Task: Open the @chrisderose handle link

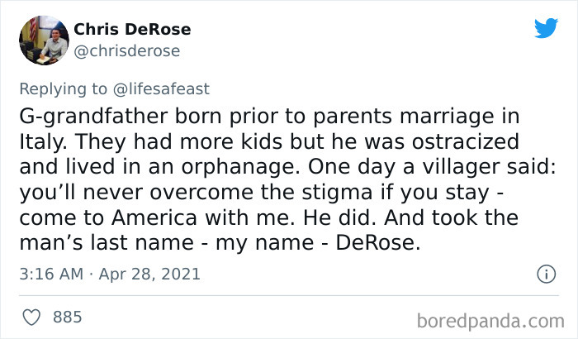Action: [127, 50]
